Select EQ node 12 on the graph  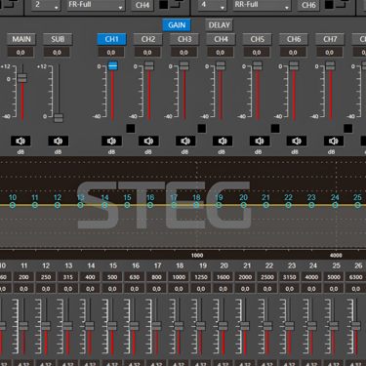tap(58, 205)
